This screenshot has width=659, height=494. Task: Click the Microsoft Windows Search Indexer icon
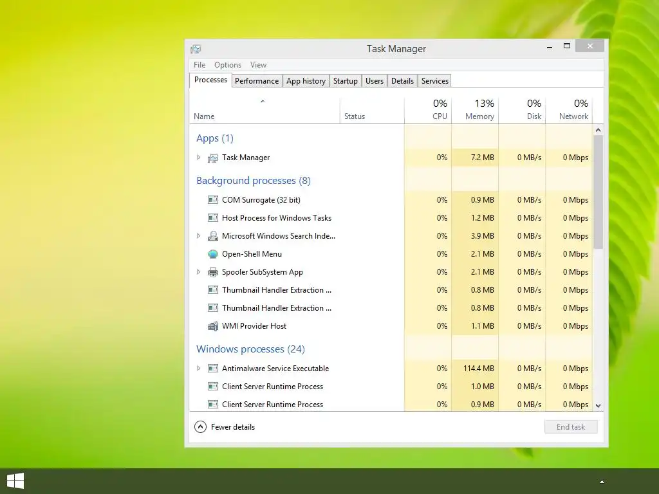213,236
